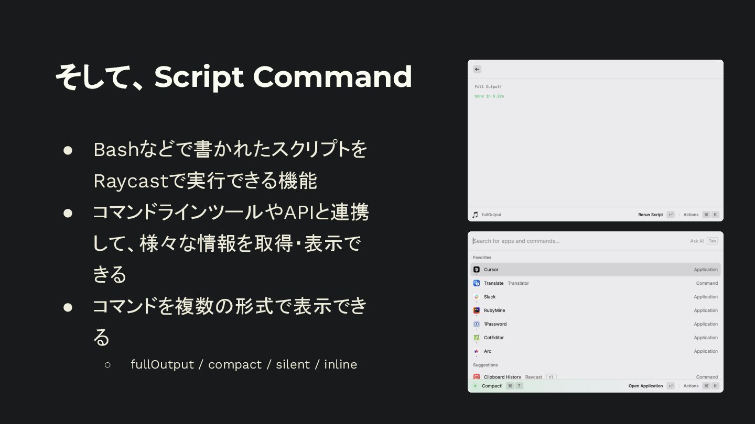Click the music note icon beside fullOutput
This screenshot has width=755, height=424.
(x=475, y=215)
